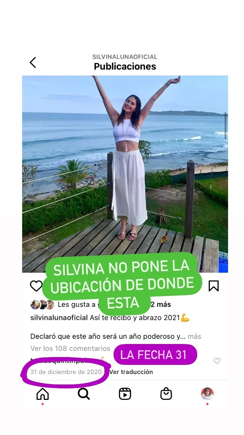Viewport: 244px width, 435px height.
Task: Tap the purple 'LA FECHA 31' sticker
Action: tap(155, 354)
